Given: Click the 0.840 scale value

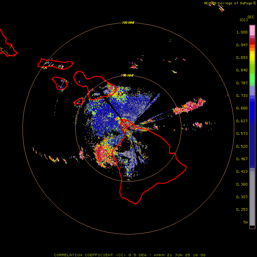Looking at the screenshot, I should (242, 70).
